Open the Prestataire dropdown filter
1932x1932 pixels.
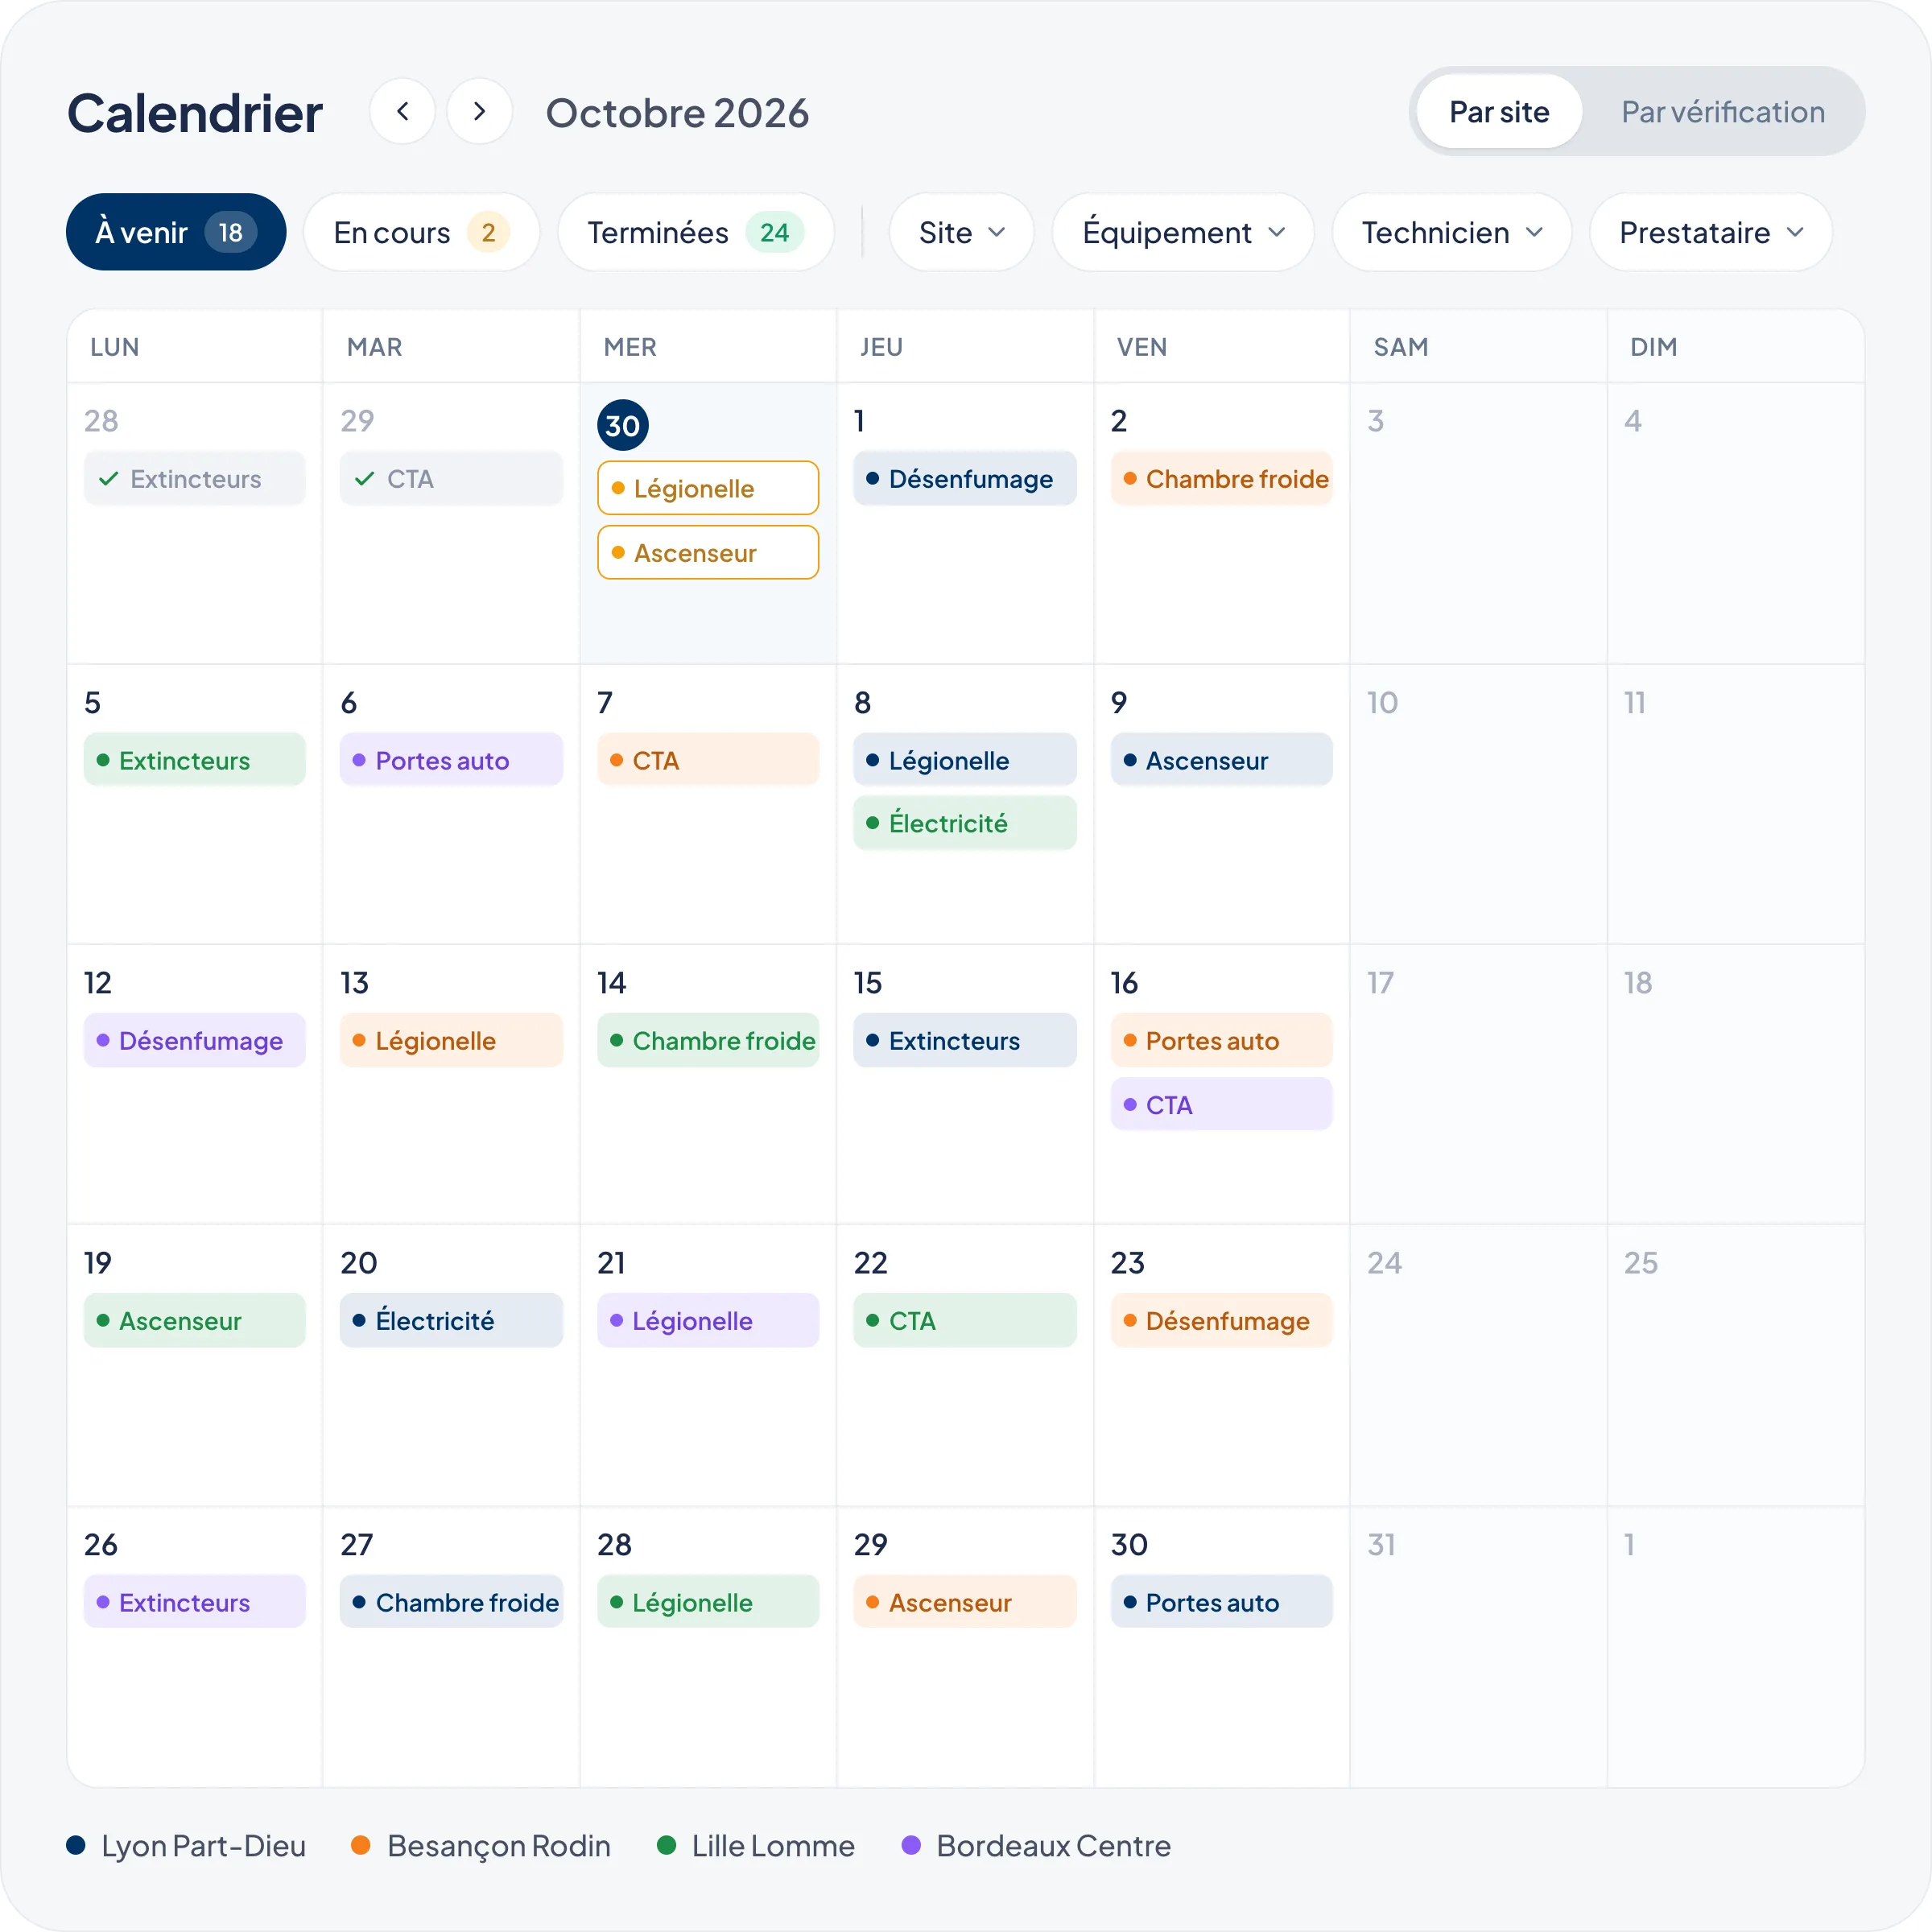point(1711,232)
